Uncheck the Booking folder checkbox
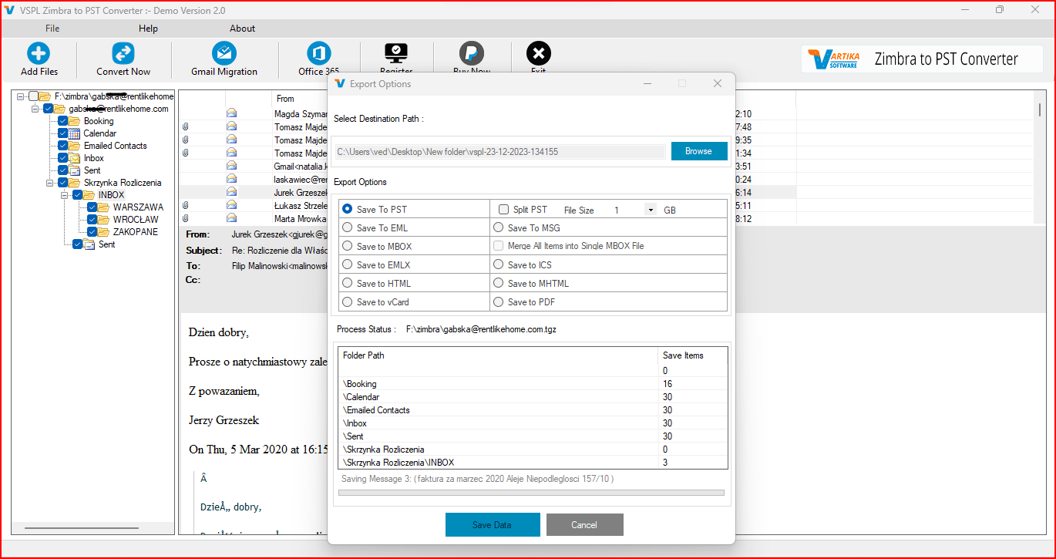This screenshot has height=559, width=1056. [63, 121]
